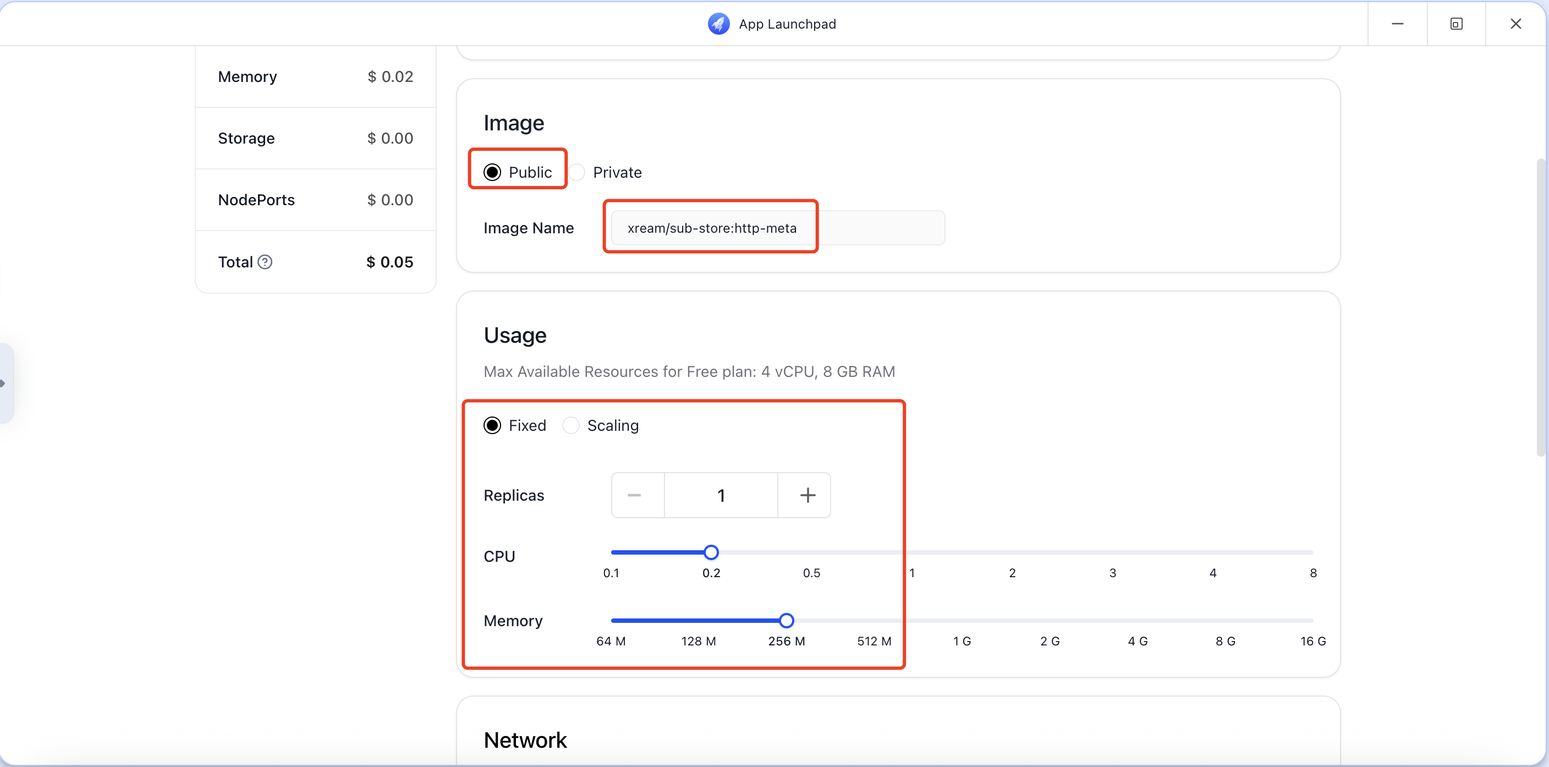Click the Total price help icon

click(x=265, y=262)
